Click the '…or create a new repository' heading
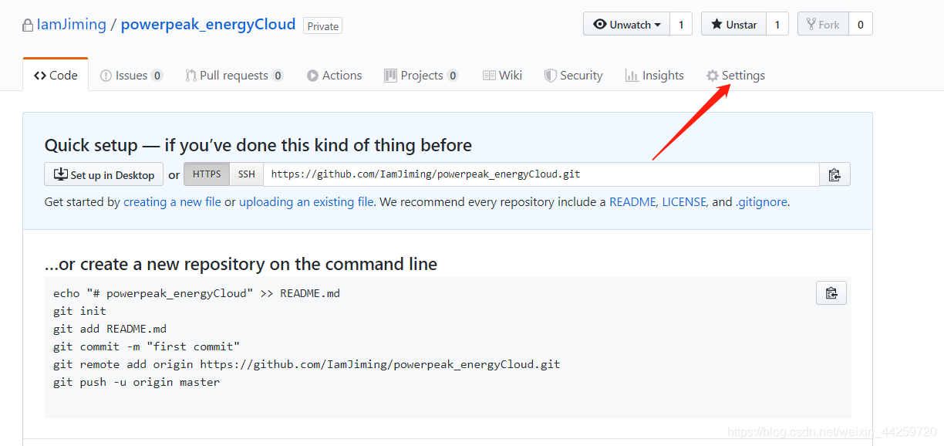944x446 pixels. (241, 264)
